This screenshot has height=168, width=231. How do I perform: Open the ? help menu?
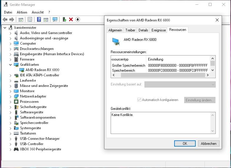pyautogui.click(x=49, y=12)
